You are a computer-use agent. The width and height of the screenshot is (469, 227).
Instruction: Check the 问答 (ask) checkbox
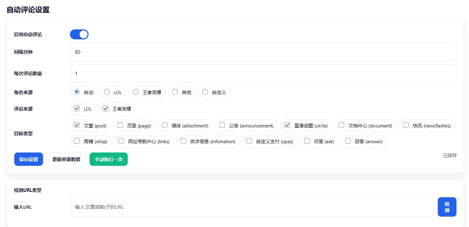pyautogui.click(x=307, y=141)
